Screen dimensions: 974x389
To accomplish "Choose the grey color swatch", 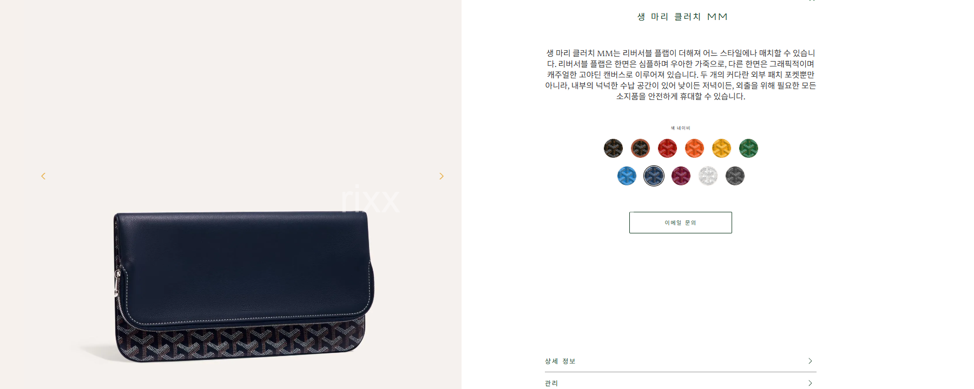I will coord(735,176).
